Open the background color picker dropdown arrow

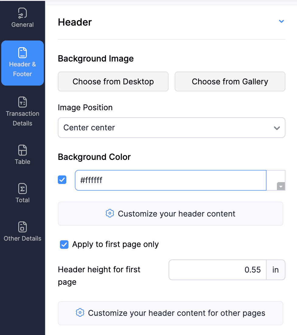tap(281, 186)
